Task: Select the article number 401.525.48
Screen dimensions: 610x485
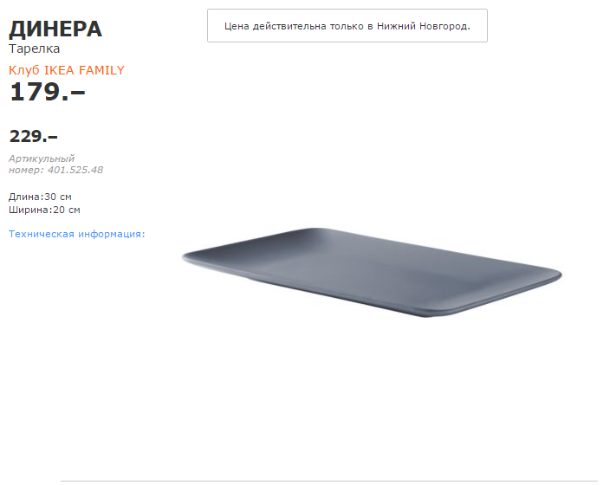Action: [x=75, y=170]
